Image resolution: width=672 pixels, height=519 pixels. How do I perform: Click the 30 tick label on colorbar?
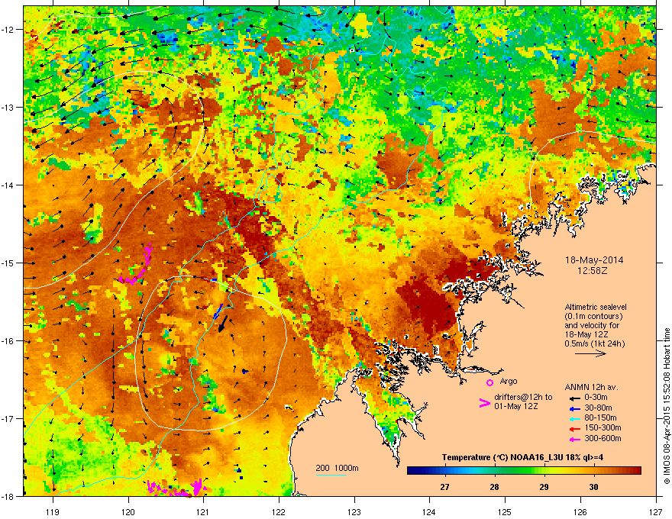pos(593,487)
